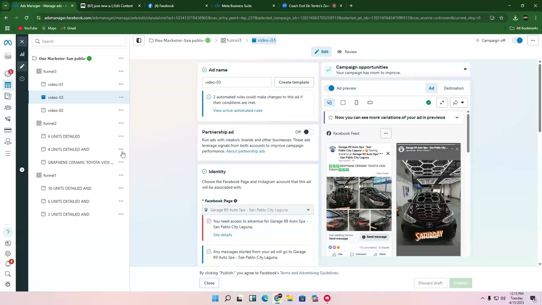Viewport: 542px width, 305px height.
Task: Toggle the Ad preview switch
Action: click(x=329, y=88)
